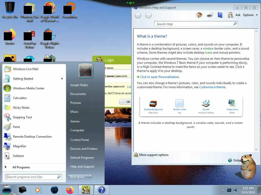Open Sticky Notes

point(34,107)
